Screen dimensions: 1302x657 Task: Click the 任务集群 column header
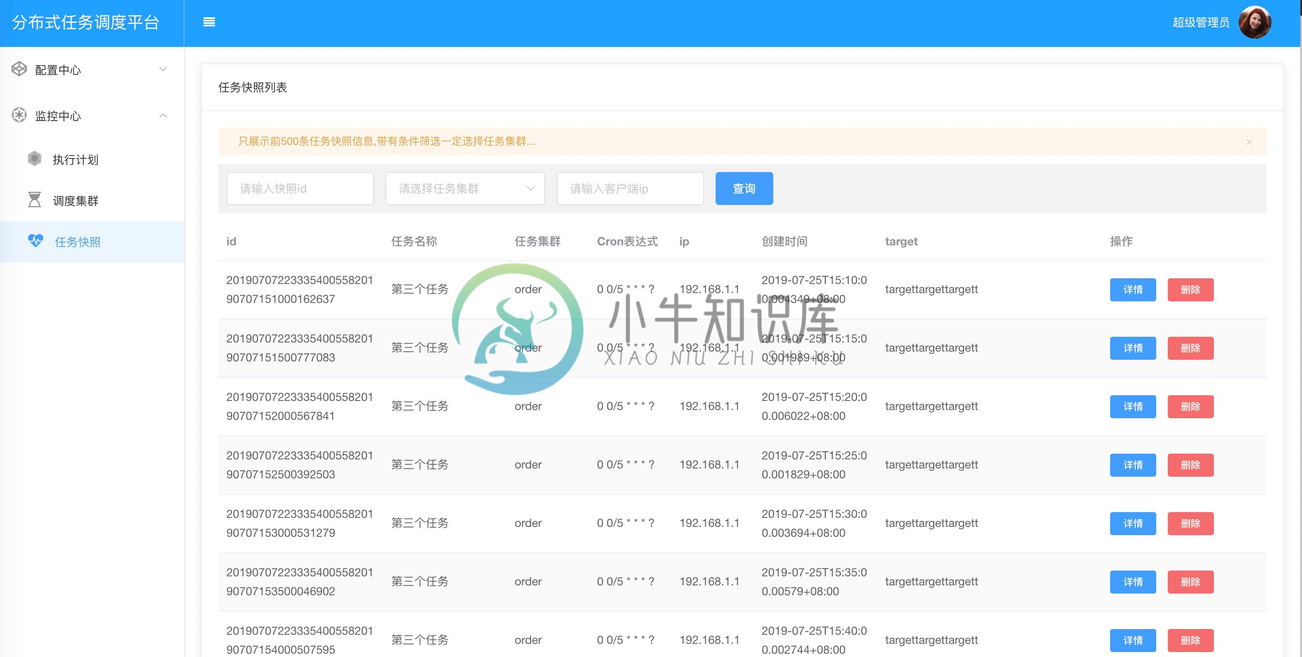[537, 242]
